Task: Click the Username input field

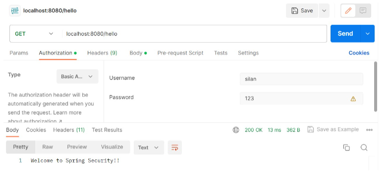Action: [x=301, y=79]
